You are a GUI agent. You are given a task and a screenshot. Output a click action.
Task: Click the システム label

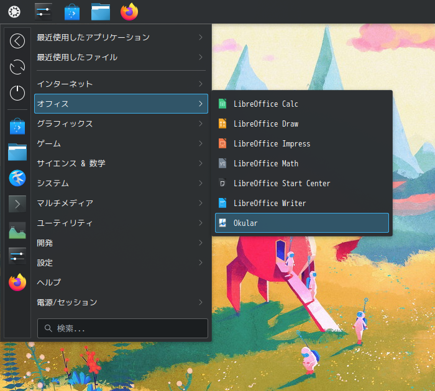[53, 183]
